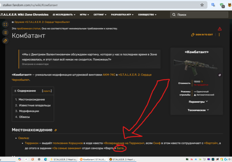Viewport: 232px width, 162px height.
Task: Click the Не продаётся label in infobox
Action: click(x=201, y=85)
